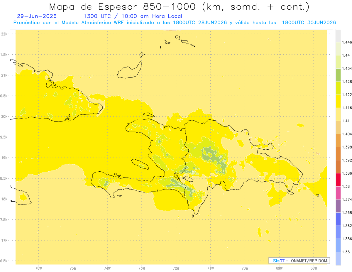Click the legend value 1.368
Screen dimensions: 352x272
click(x=347, y=212)
